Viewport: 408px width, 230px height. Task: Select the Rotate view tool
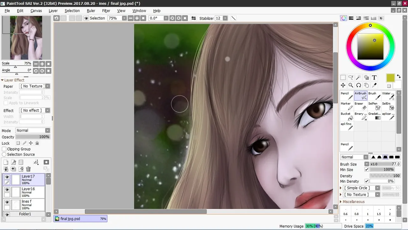[x=359, y=85]
